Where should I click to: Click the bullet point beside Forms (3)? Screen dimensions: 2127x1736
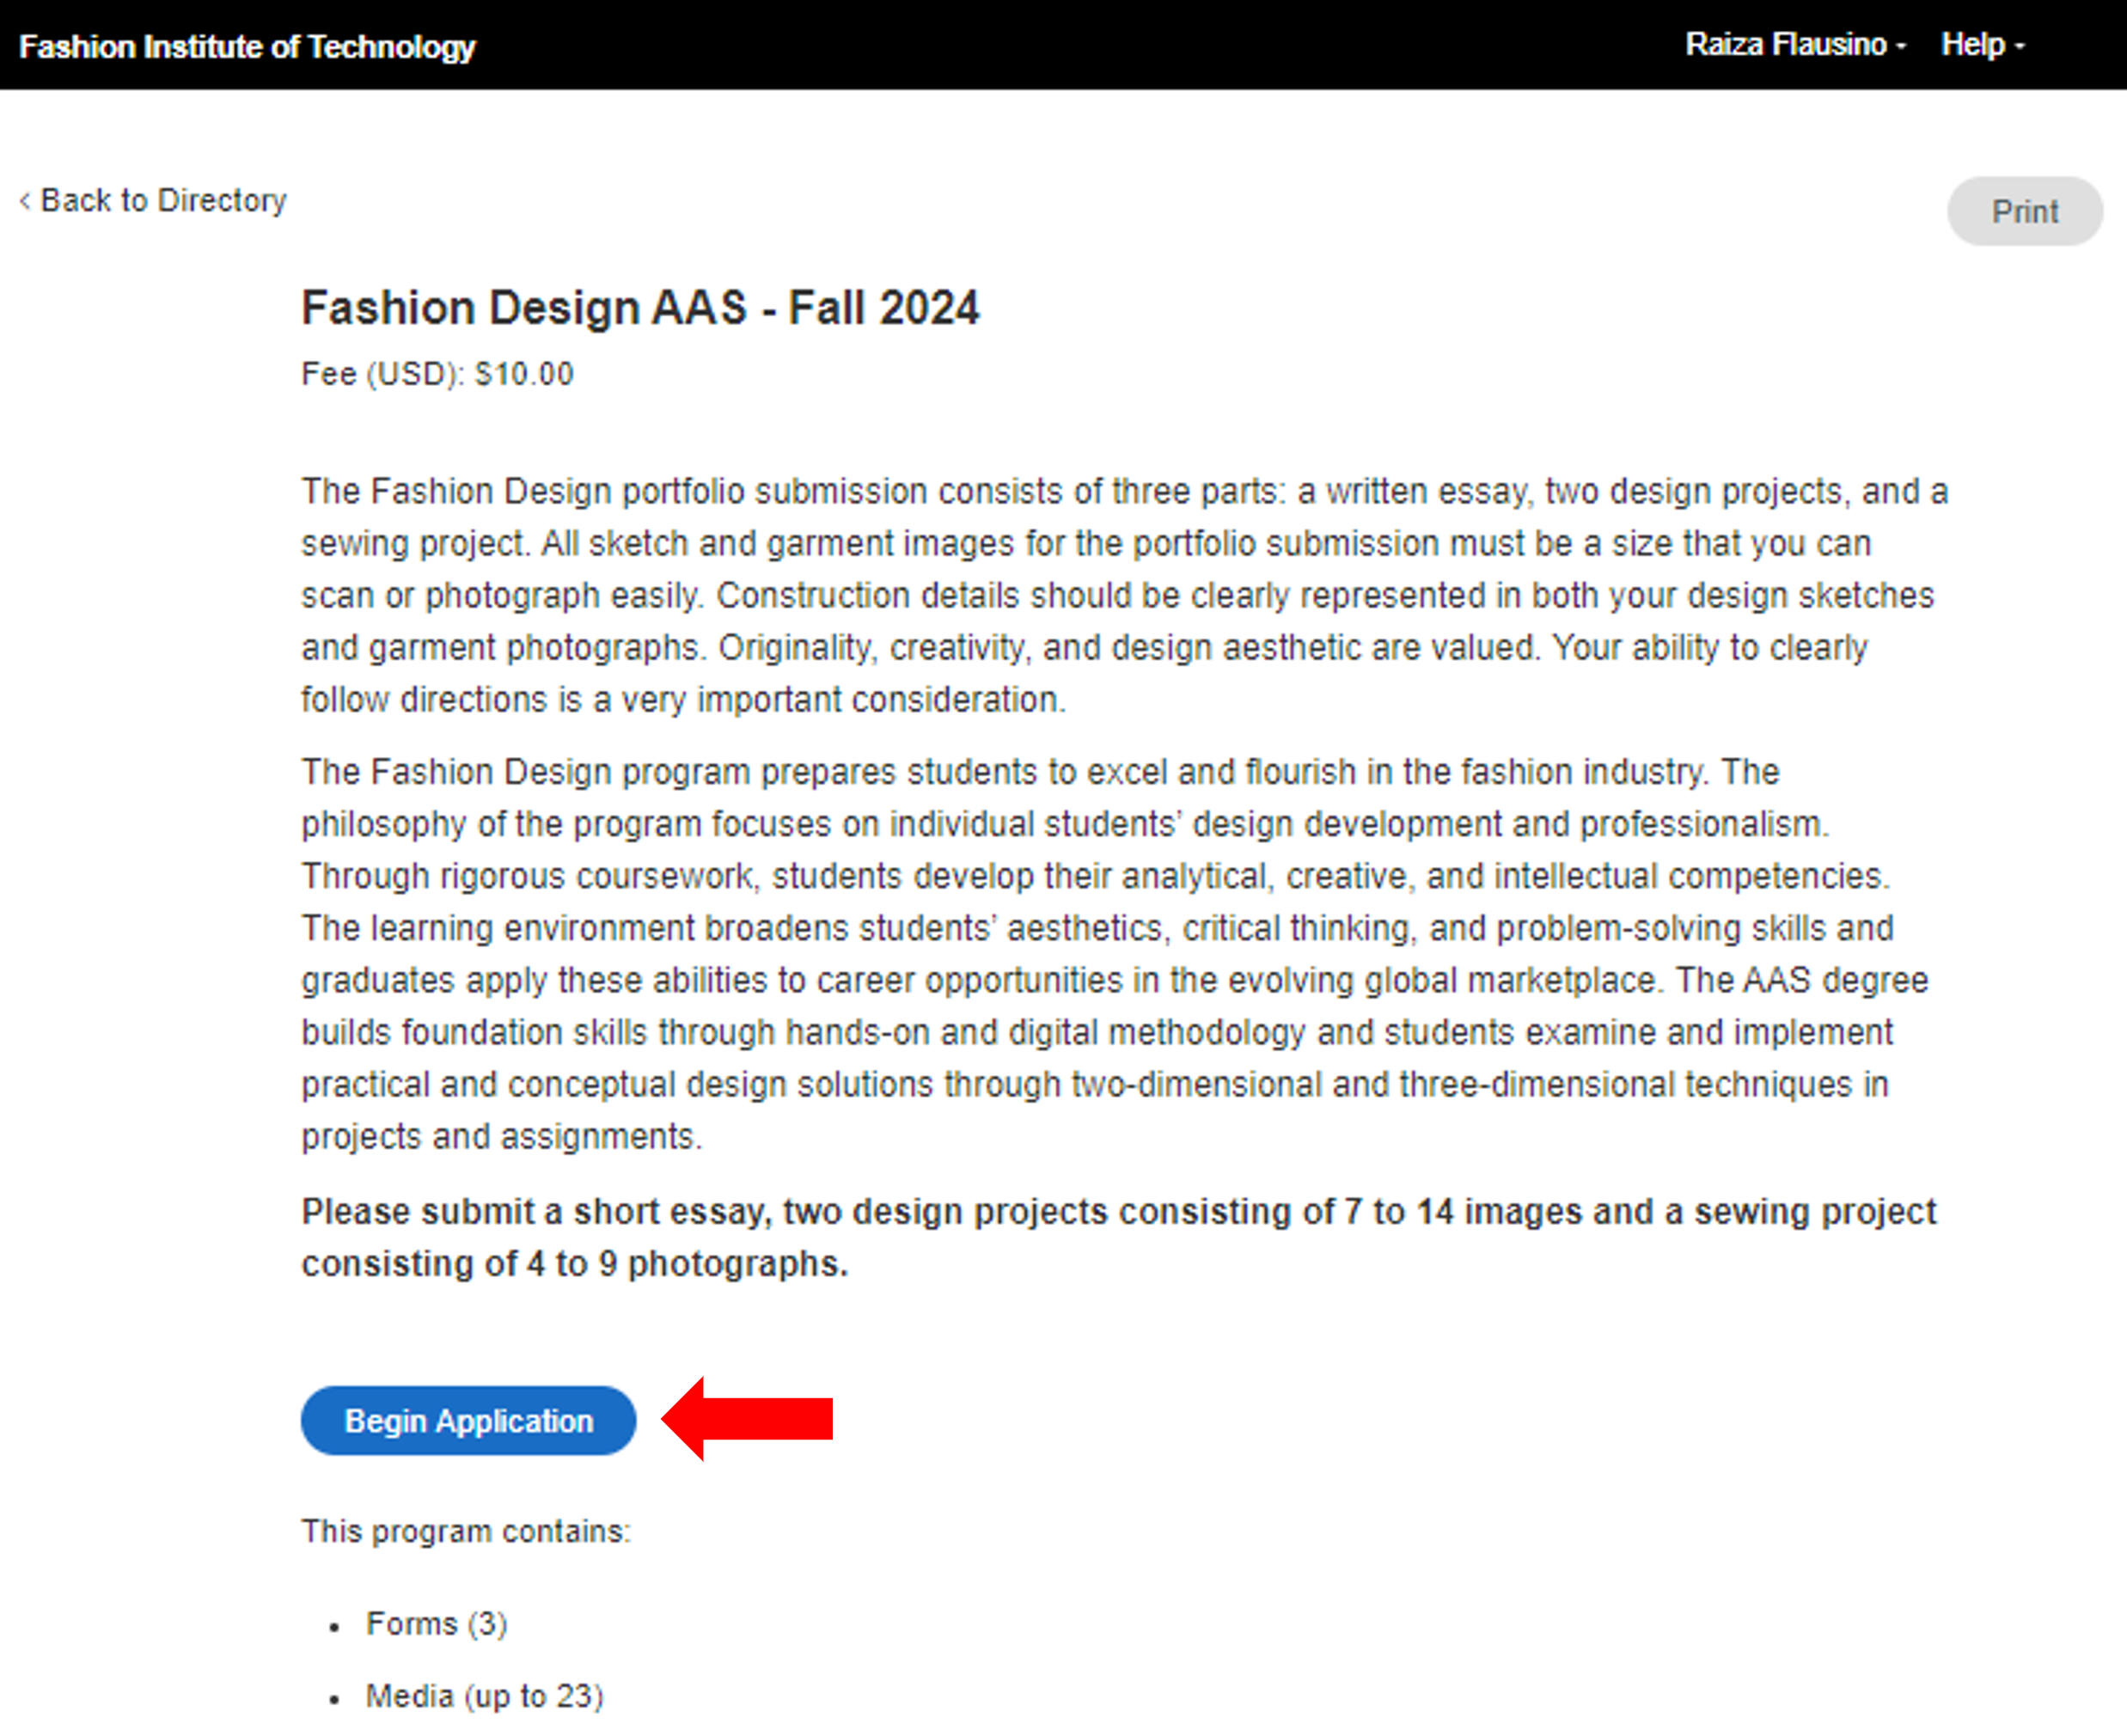[335, 1628]
